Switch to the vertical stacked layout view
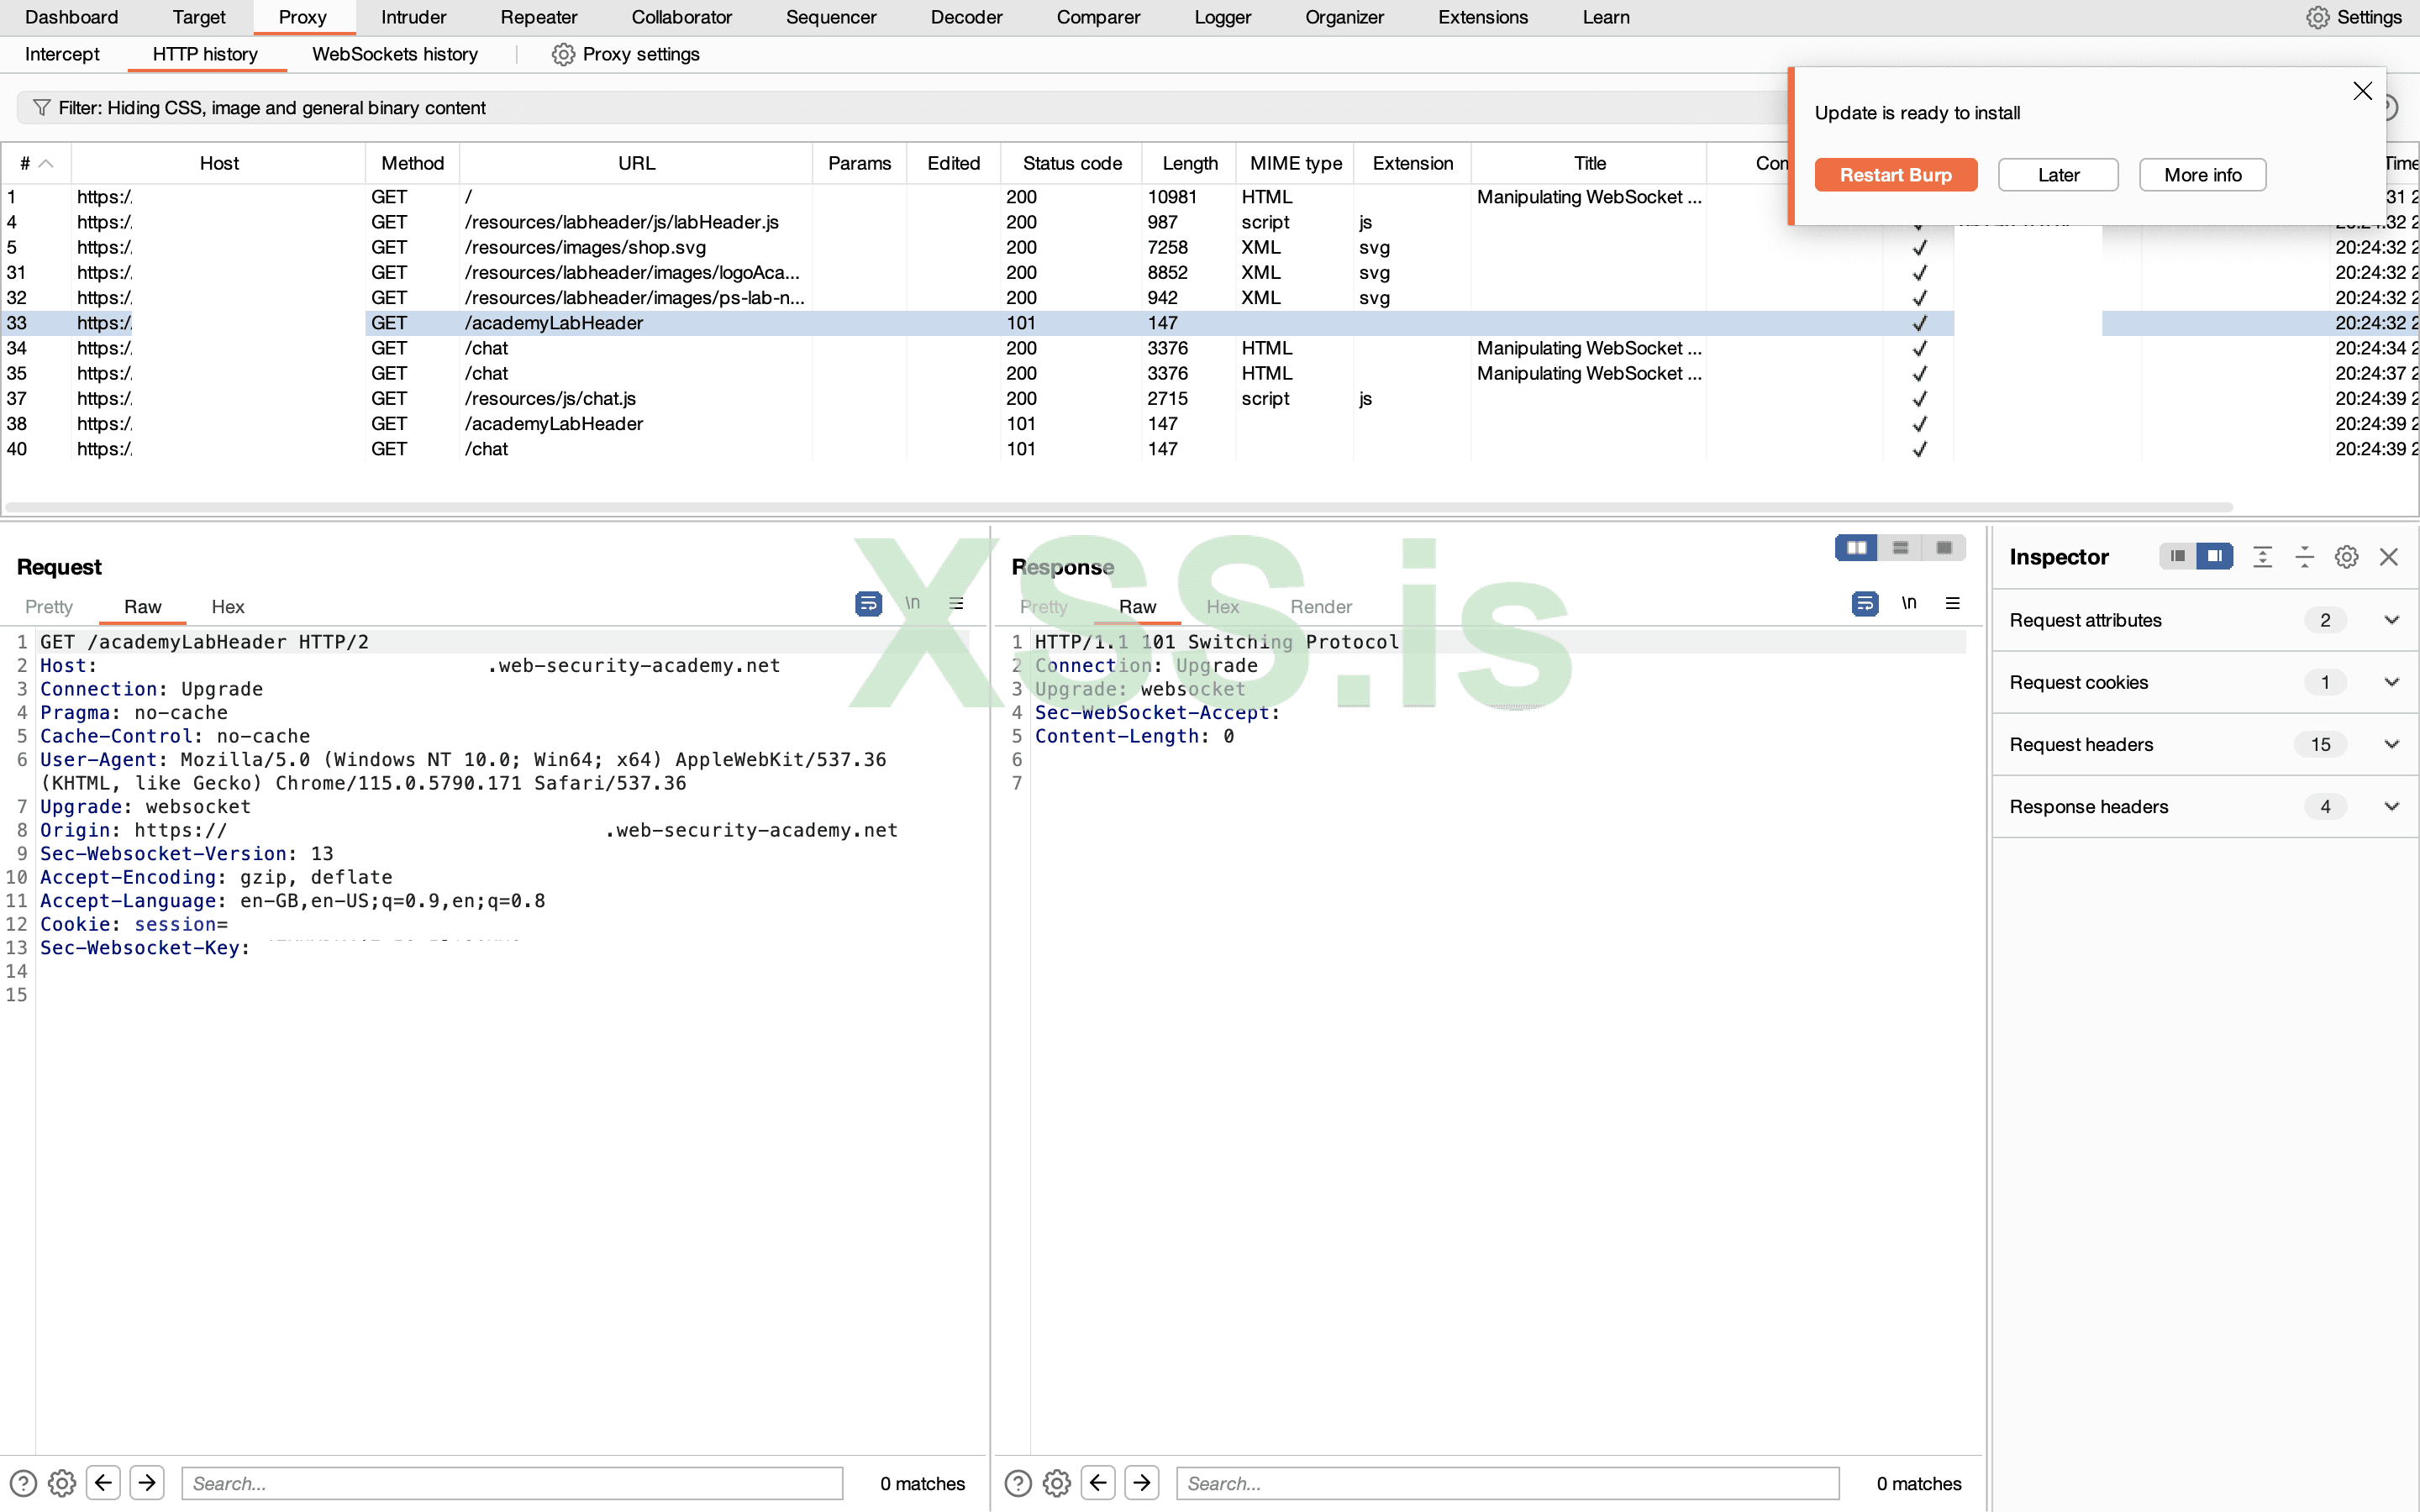 click(x=1900, y=547)
